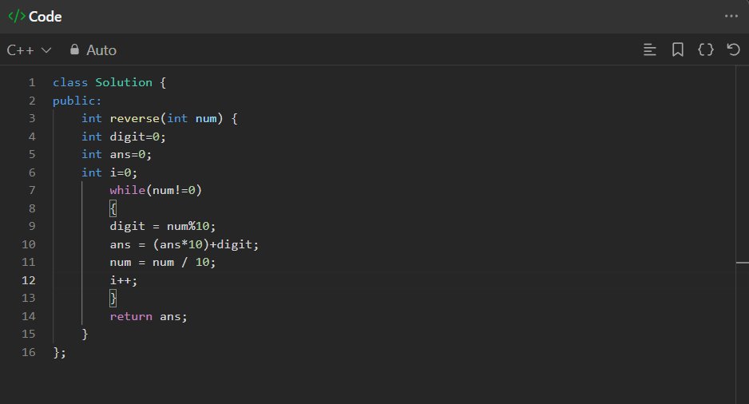The width and height of the screenshot is (749, 404).
Task: Click the highlighted opening brace on line 8
Action: pyautogui.click(x=113, y=208)
